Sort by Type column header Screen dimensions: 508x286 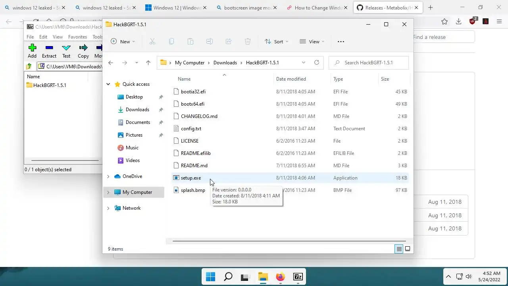tap(354, 79)
